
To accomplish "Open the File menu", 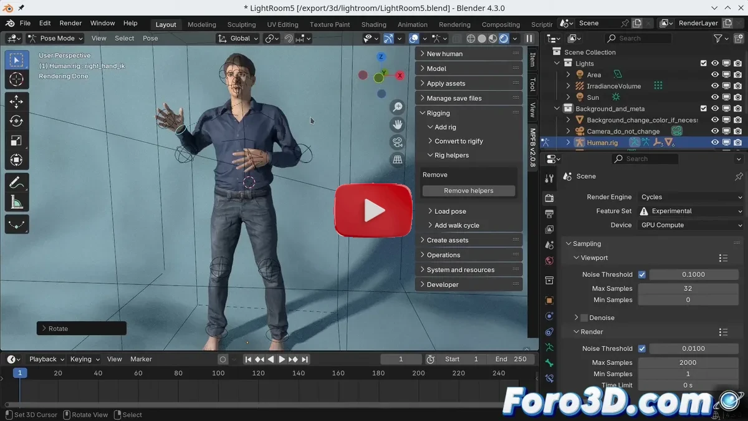I will pos(25,23).
